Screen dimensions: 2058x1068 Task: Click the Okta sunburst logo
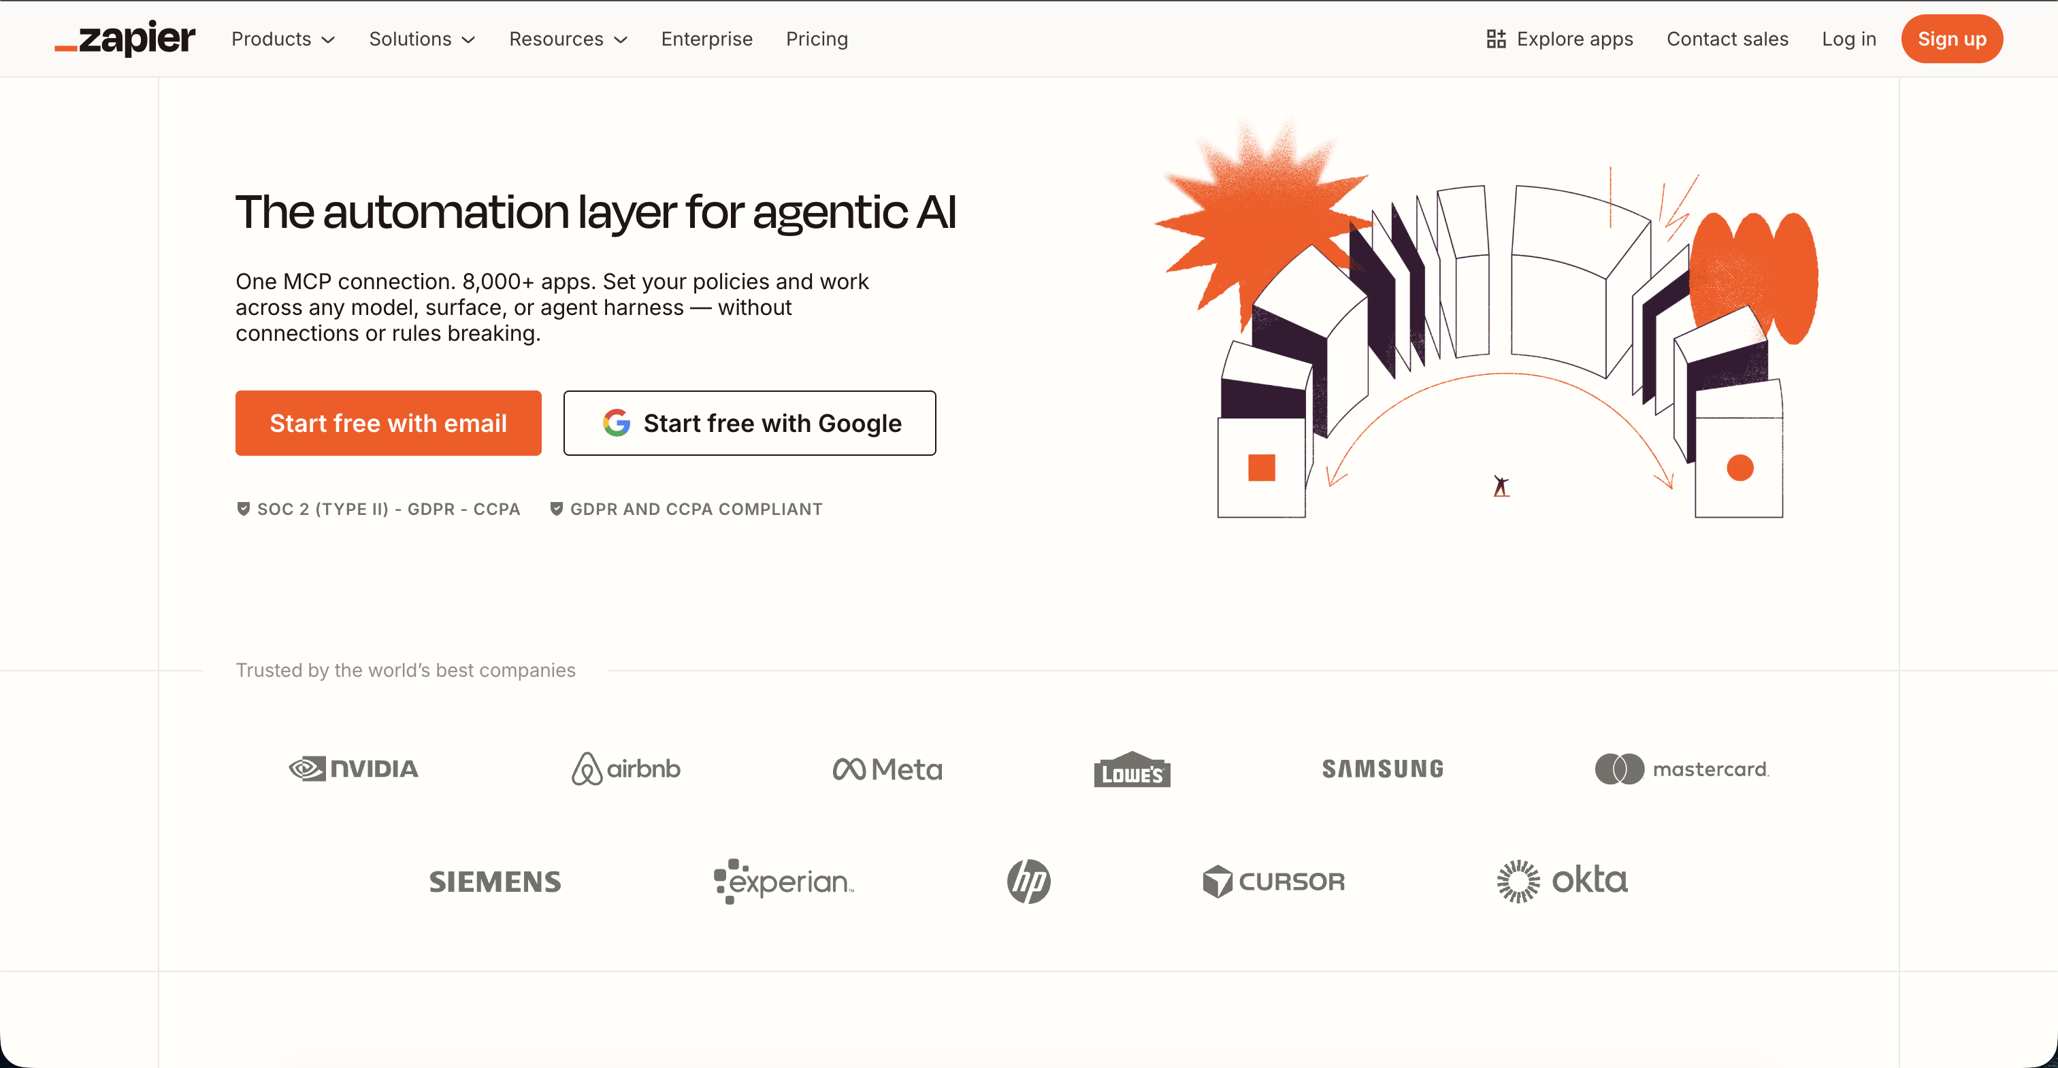1518,881
